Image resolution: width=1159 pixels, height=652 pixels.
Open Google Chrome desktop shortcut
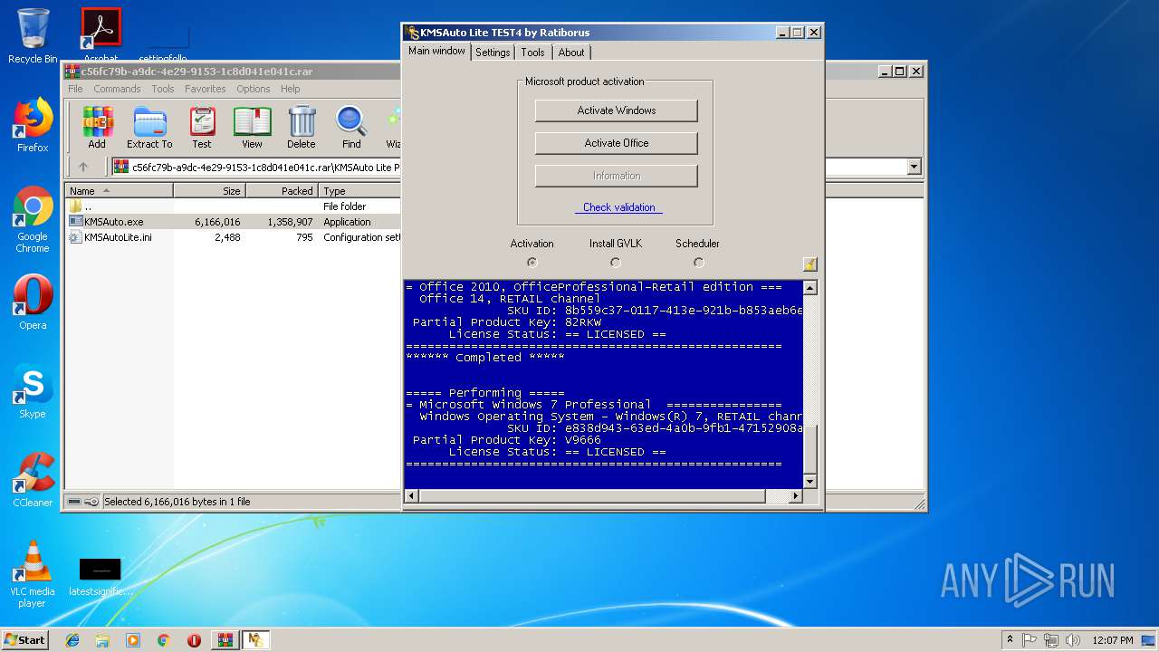click(33, 220)
